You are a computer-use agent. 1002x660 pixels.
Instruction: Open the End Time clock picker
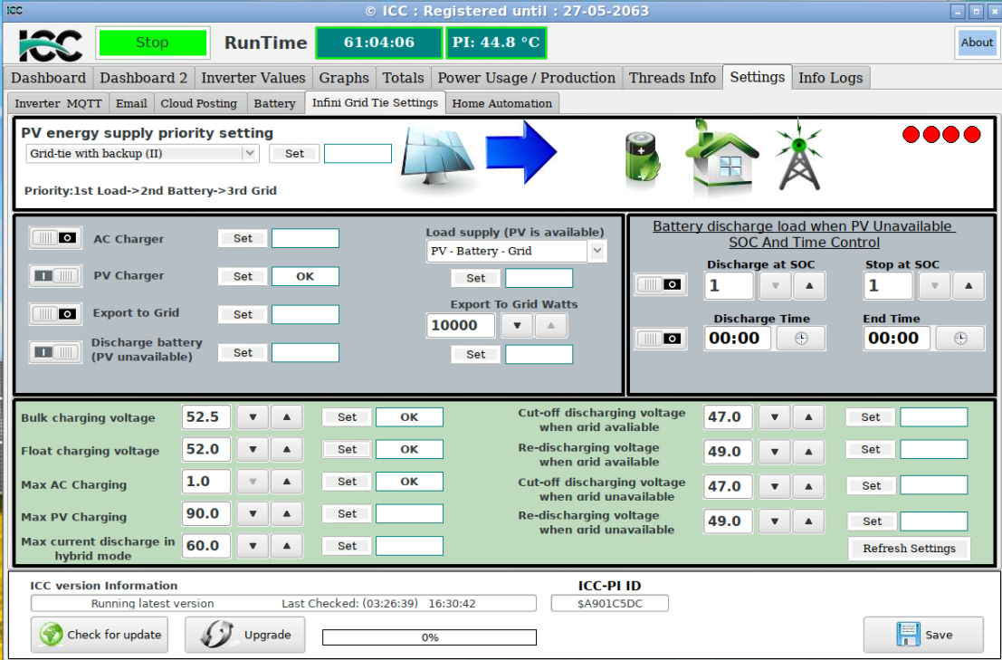click(x=959, y=339)
